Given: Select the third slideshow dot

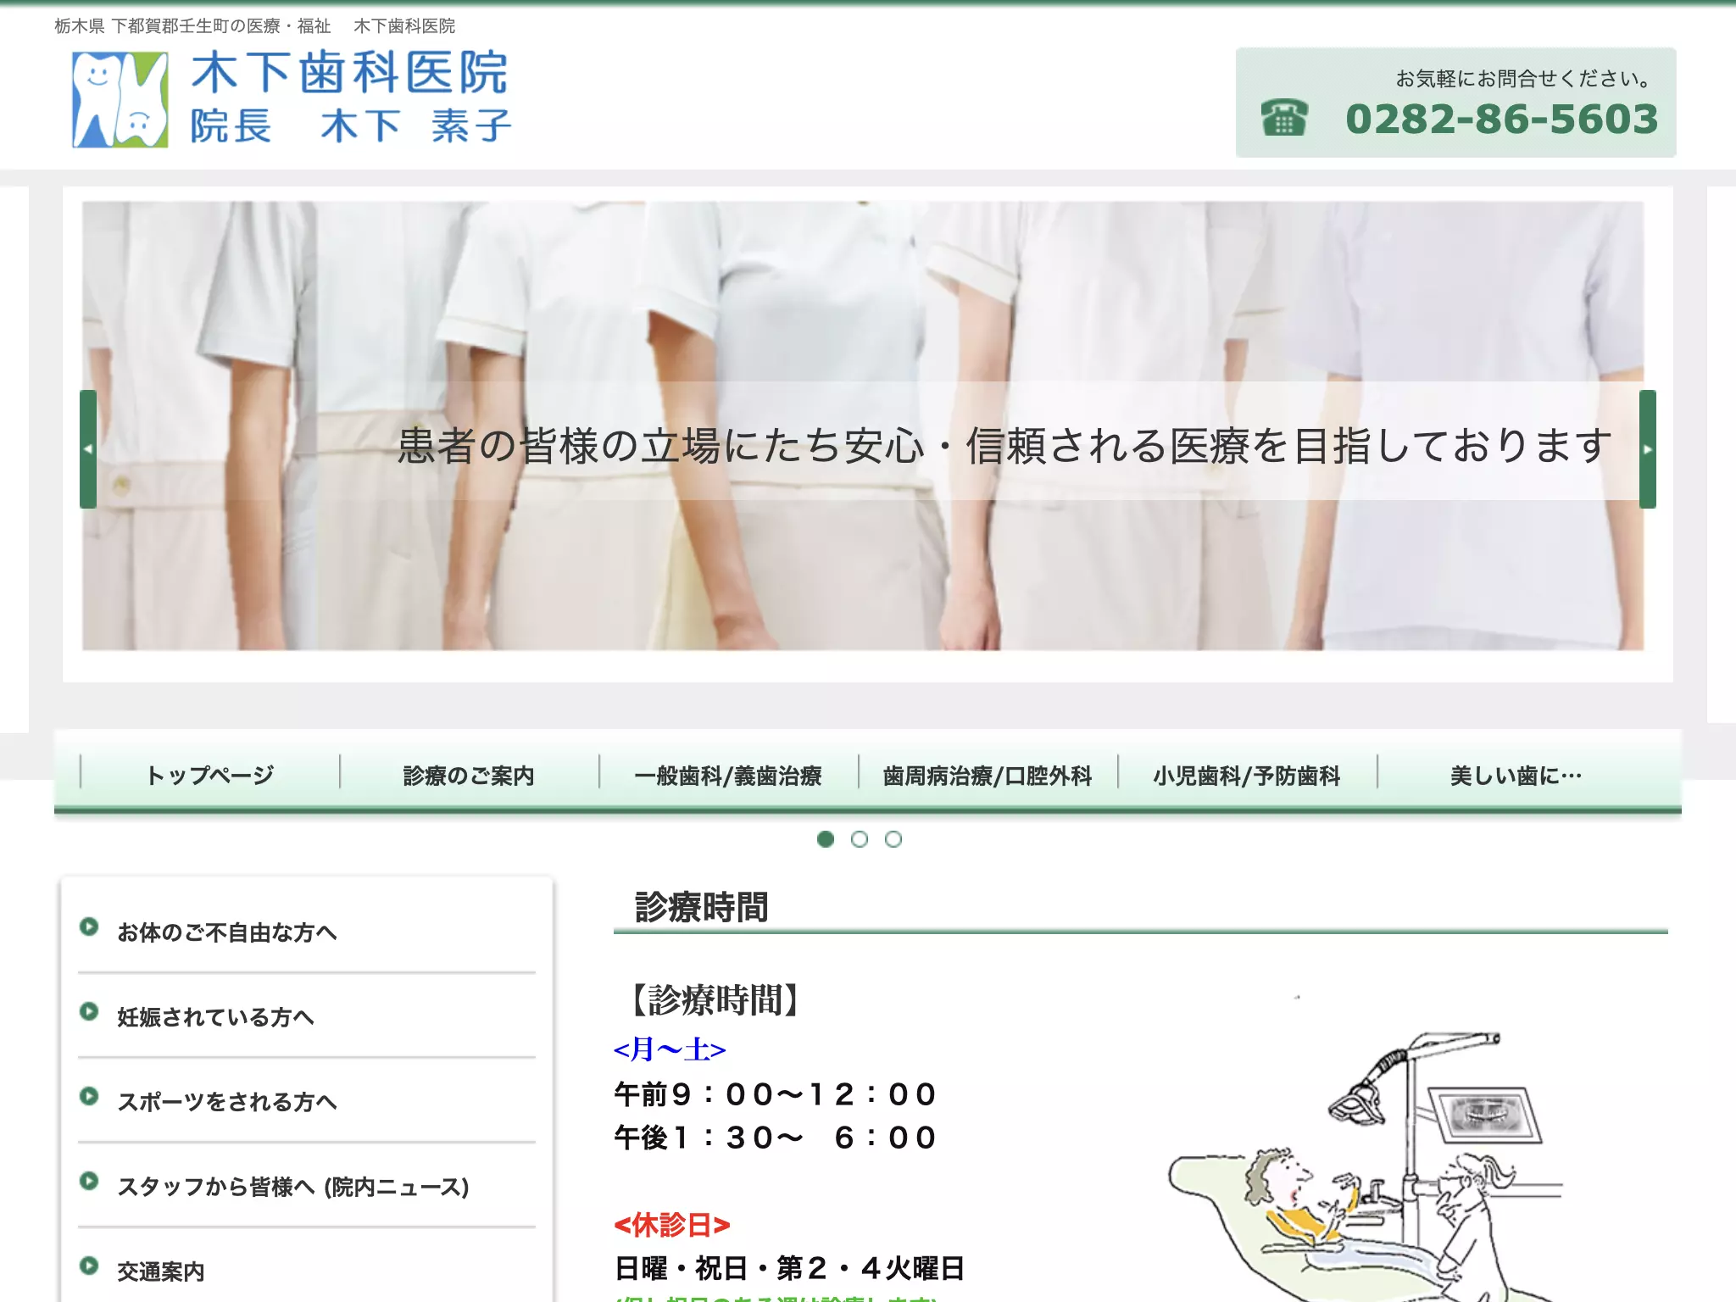Looking at the screenshot, I should 893,839.
